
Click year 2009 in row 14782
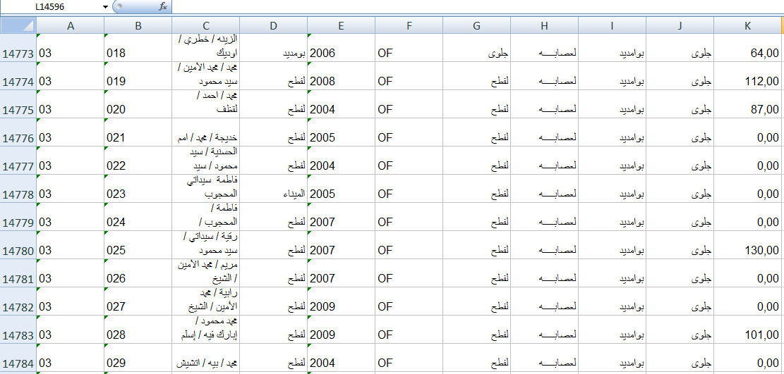341,301
